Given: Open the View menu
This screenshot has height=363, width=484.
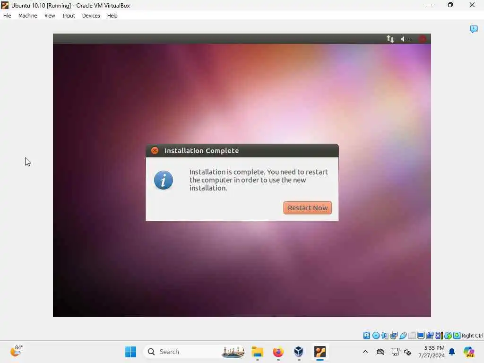Looking at the screenshot, I should (x=50, y=16).
